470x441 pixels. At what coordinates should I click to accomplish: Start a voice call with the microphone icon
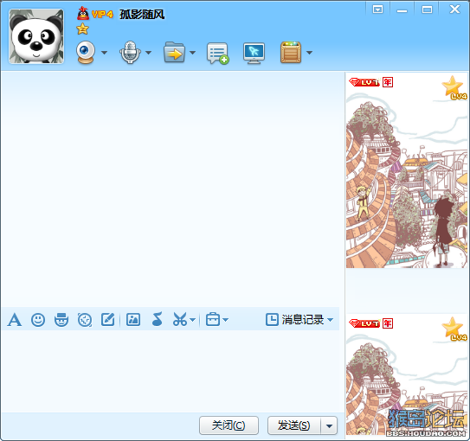pos(130,52)
